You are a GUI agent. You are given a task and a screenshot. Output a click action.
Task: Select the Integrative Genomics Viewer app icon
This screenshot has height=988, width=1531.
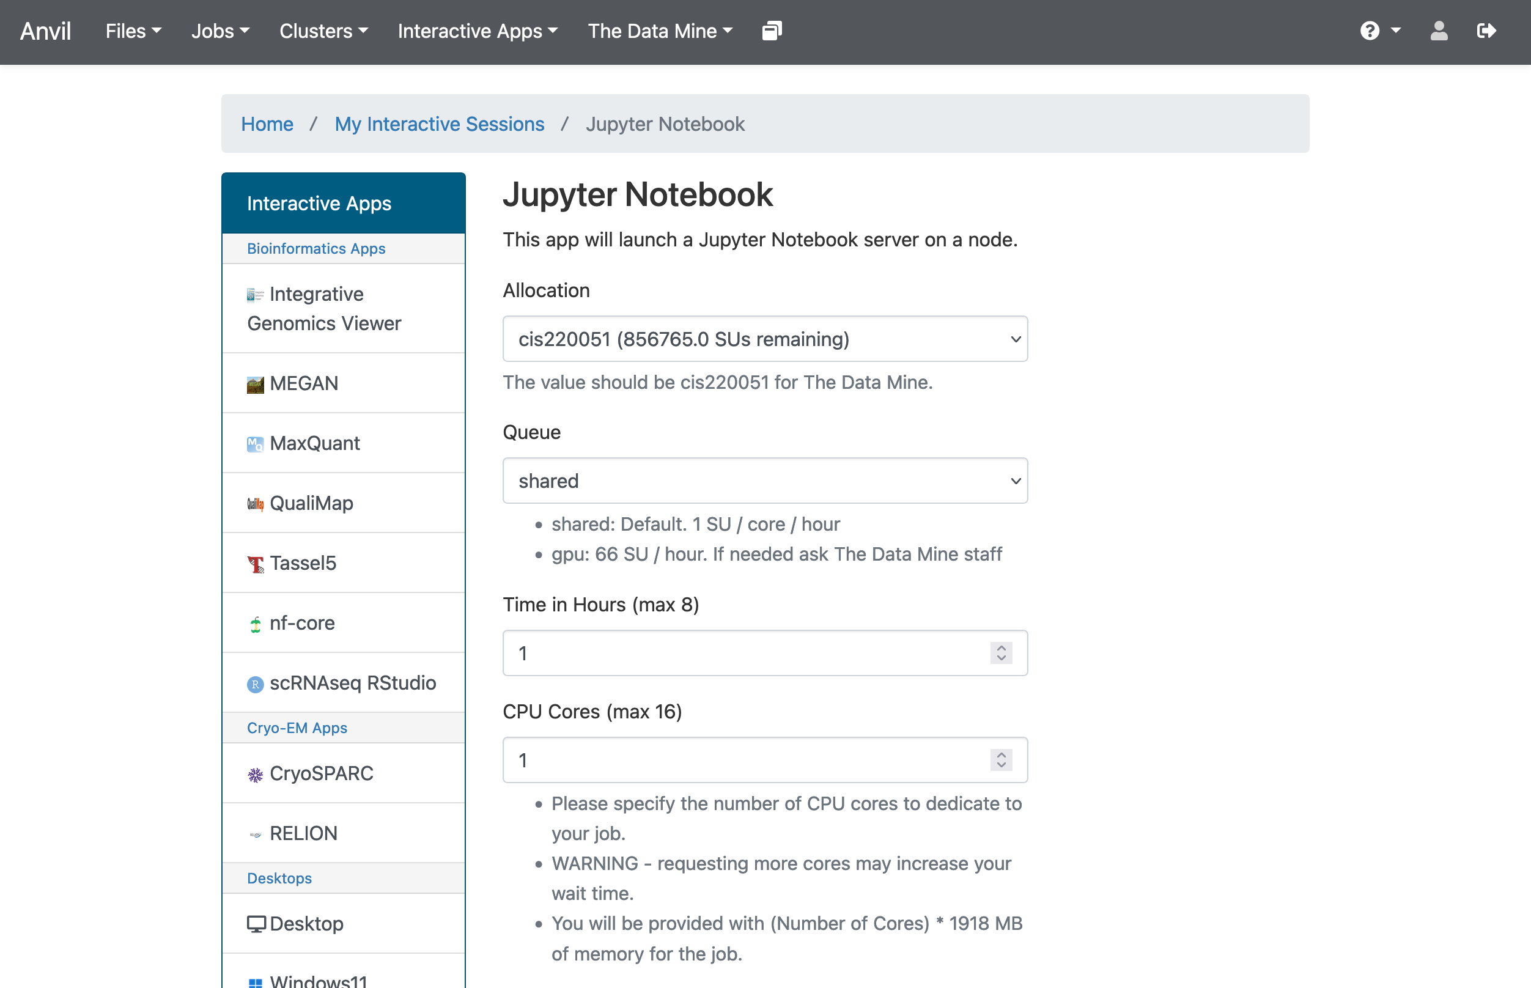coord(256,295)
